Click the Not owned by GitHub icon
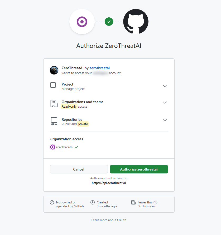 point(52,202)
